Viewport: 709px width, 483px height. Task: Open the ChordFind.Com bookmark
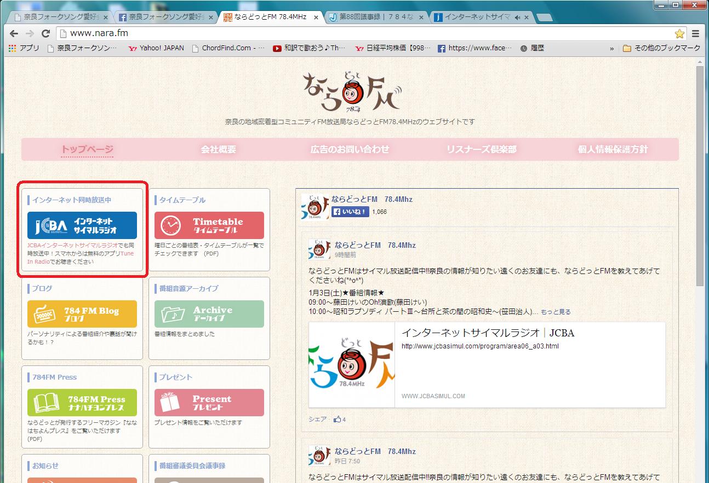[x=228, y=48]
